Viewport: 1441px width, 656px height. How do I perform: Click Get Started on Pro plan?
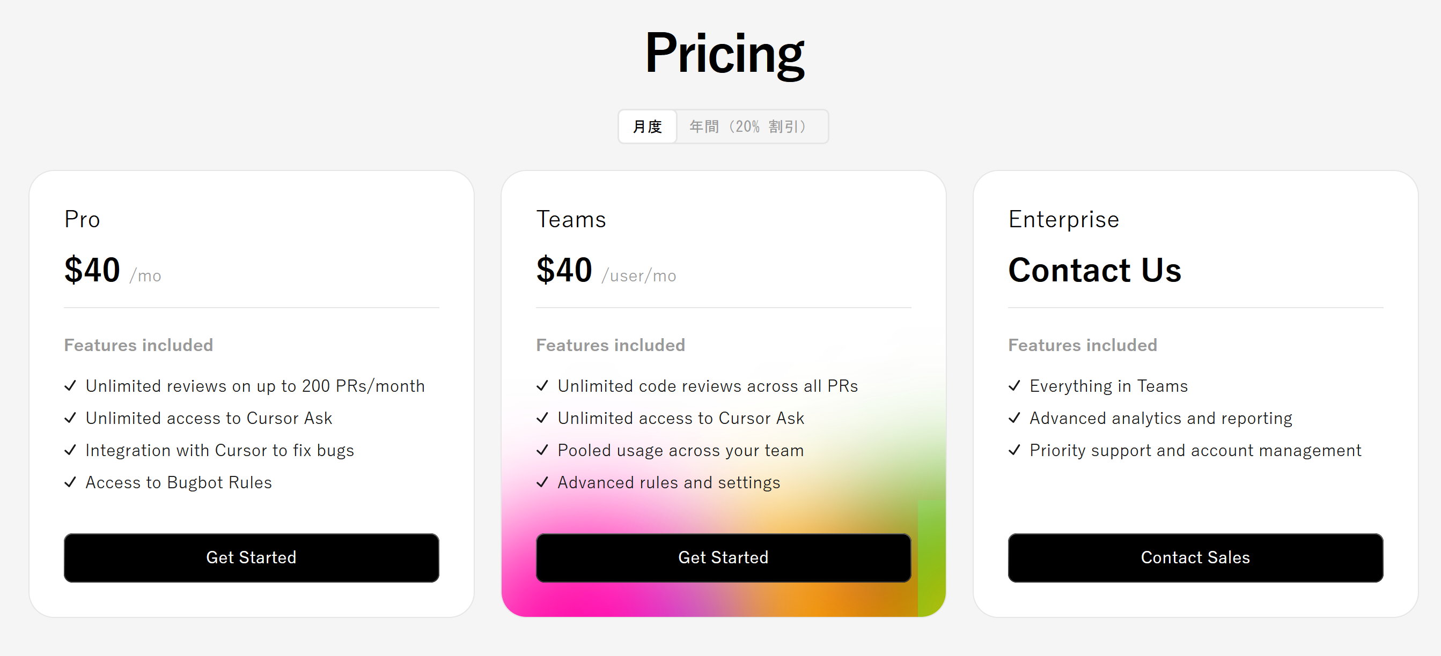point(251,557)
